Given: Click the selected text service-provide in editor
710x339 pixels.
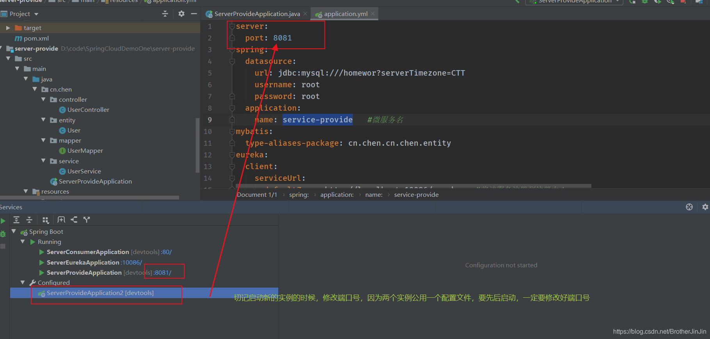Looking at the screenshot, I should (318, 120).
